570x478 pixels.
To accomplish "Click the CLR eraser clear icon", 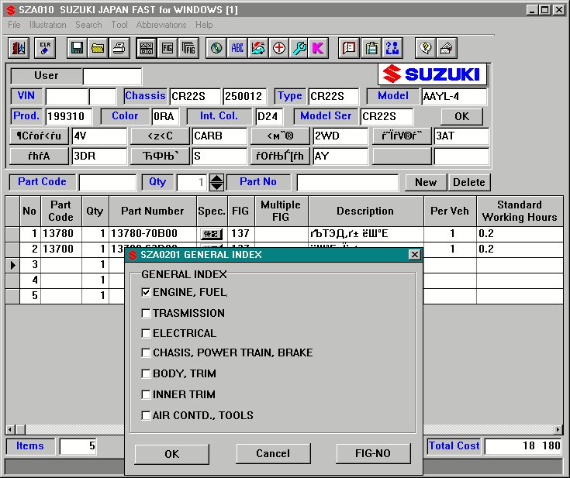I will [x=45, y=48].
